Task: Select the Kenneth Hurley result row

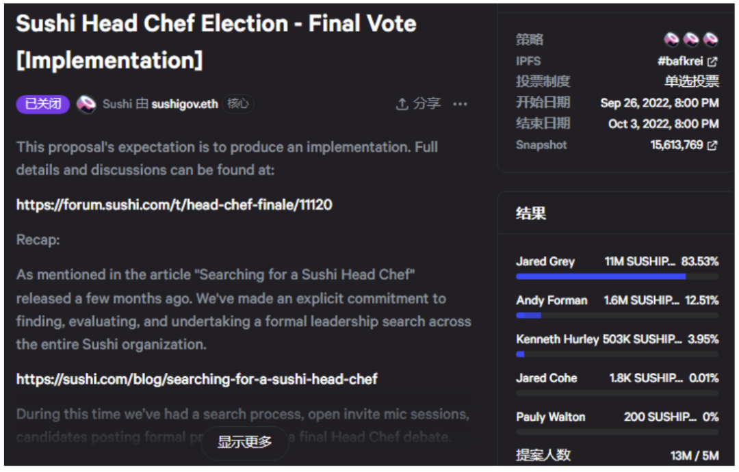Action: tap(616, 340)
